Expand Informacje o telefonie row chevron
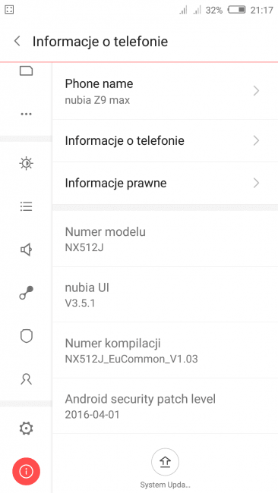The height and width of the screenshot is (493, 278). pyautogui.click(x=256, y=140)
